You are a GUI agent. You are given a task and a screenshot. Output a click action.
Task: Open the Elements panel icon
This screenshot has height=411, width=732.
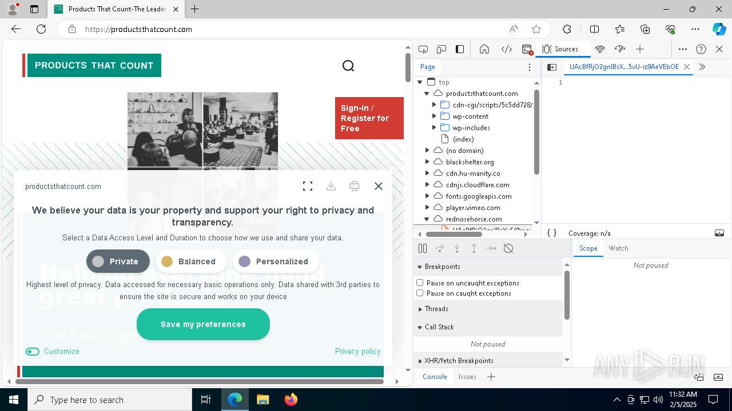pos(507,49)
